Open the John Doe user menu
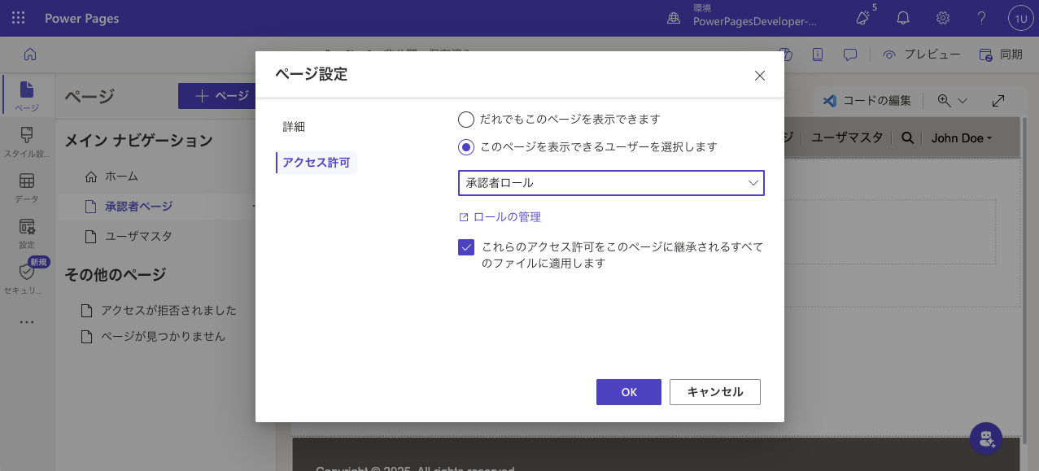Screen dimensions: 1039x471 coord(962,138)
